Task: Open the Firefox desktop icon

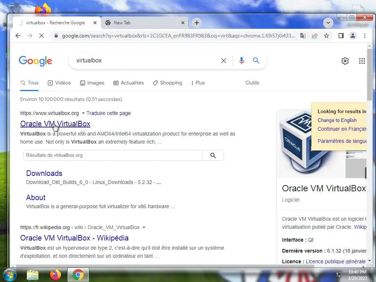Action: [43, 9]
